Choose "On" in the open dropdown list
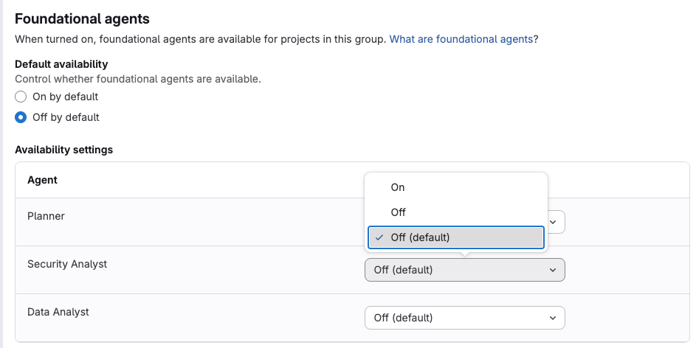 398,187
